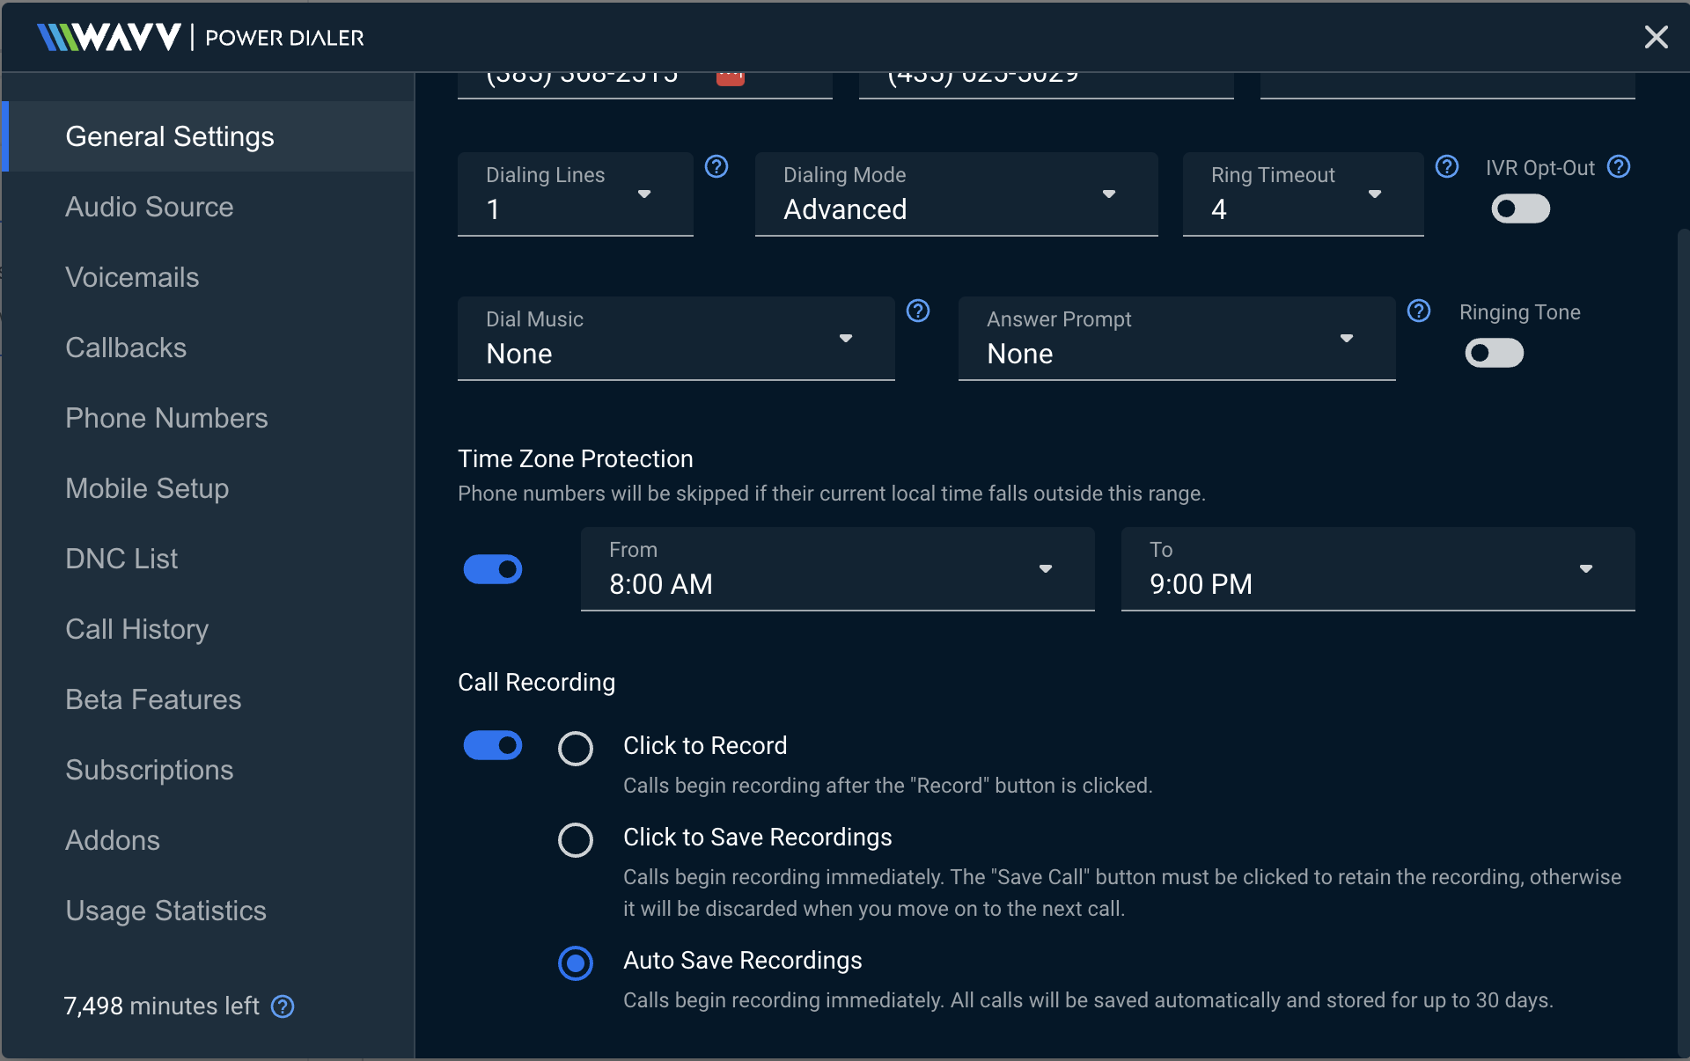Click the 'Call Recording' heading
This screenshot has width=1690, height=1061.
tap(536, 682)
